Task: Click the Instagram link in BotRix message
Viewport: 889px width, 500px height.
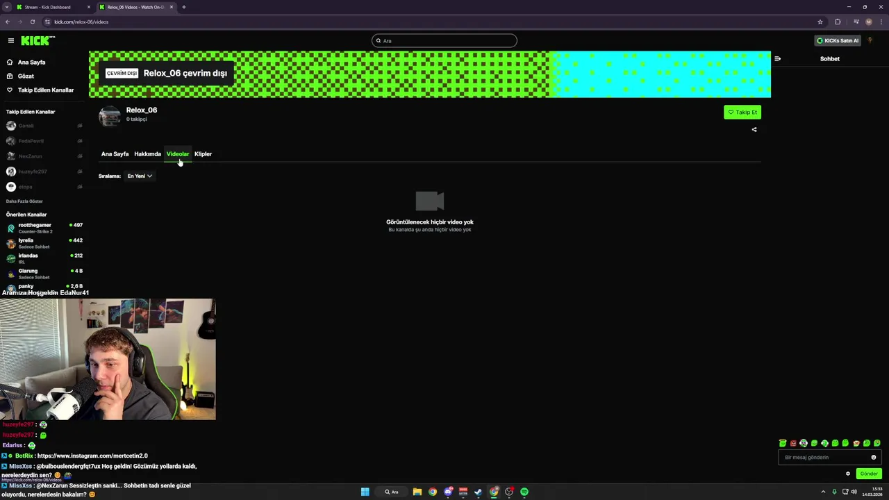Action: (x=92, y=456)
